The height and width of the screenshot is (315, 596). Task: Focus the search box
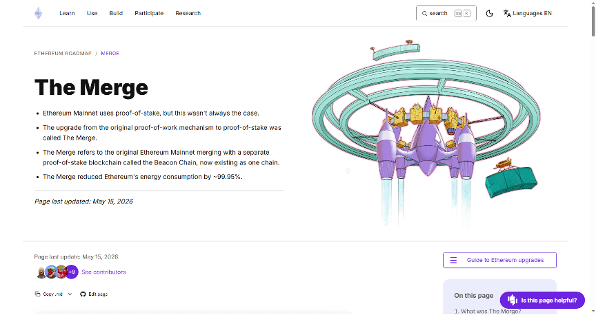pos(446,13)
